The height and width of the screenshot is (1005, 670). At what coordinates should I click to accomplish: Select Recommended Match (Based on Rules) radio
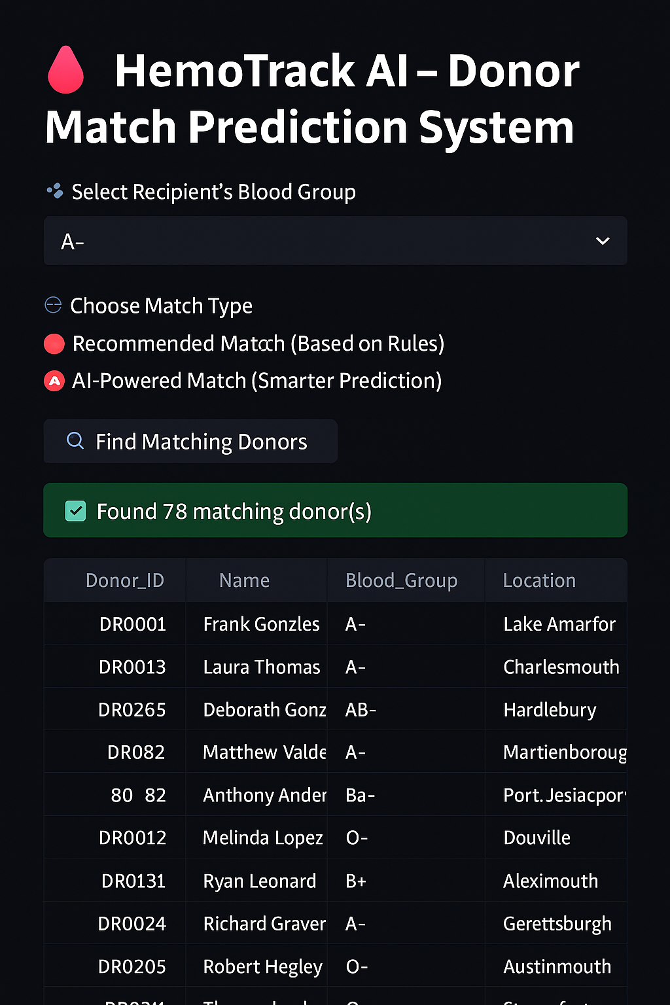(x=54, y=344)
